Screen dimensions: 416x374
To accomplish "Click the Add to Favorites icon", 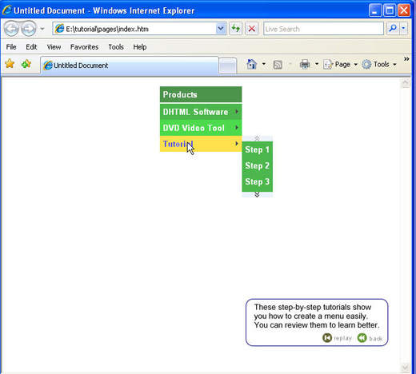I will 26,64.
